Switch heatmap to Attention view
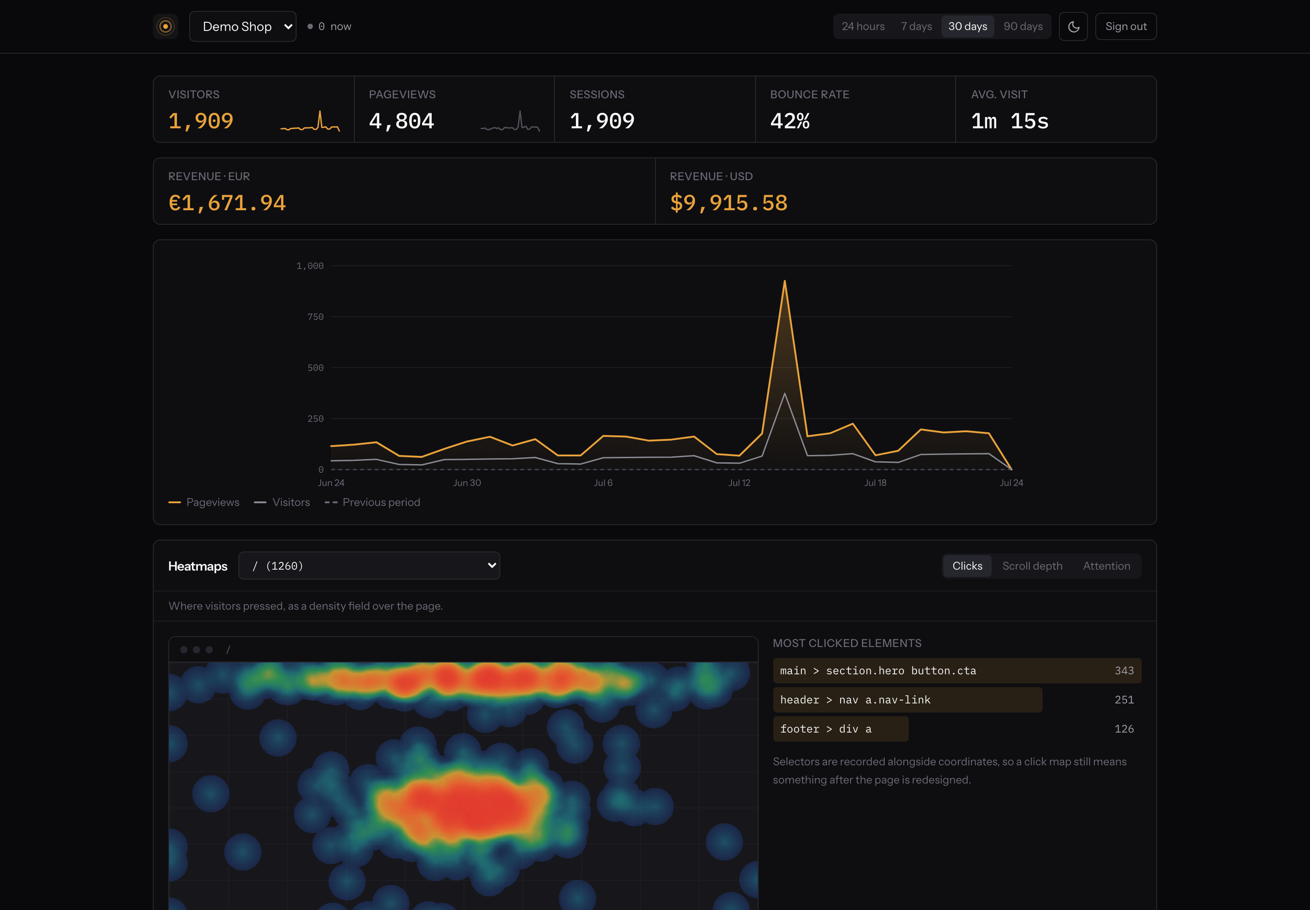Screen dimensions: 1310x910 tap(1106, 566)
